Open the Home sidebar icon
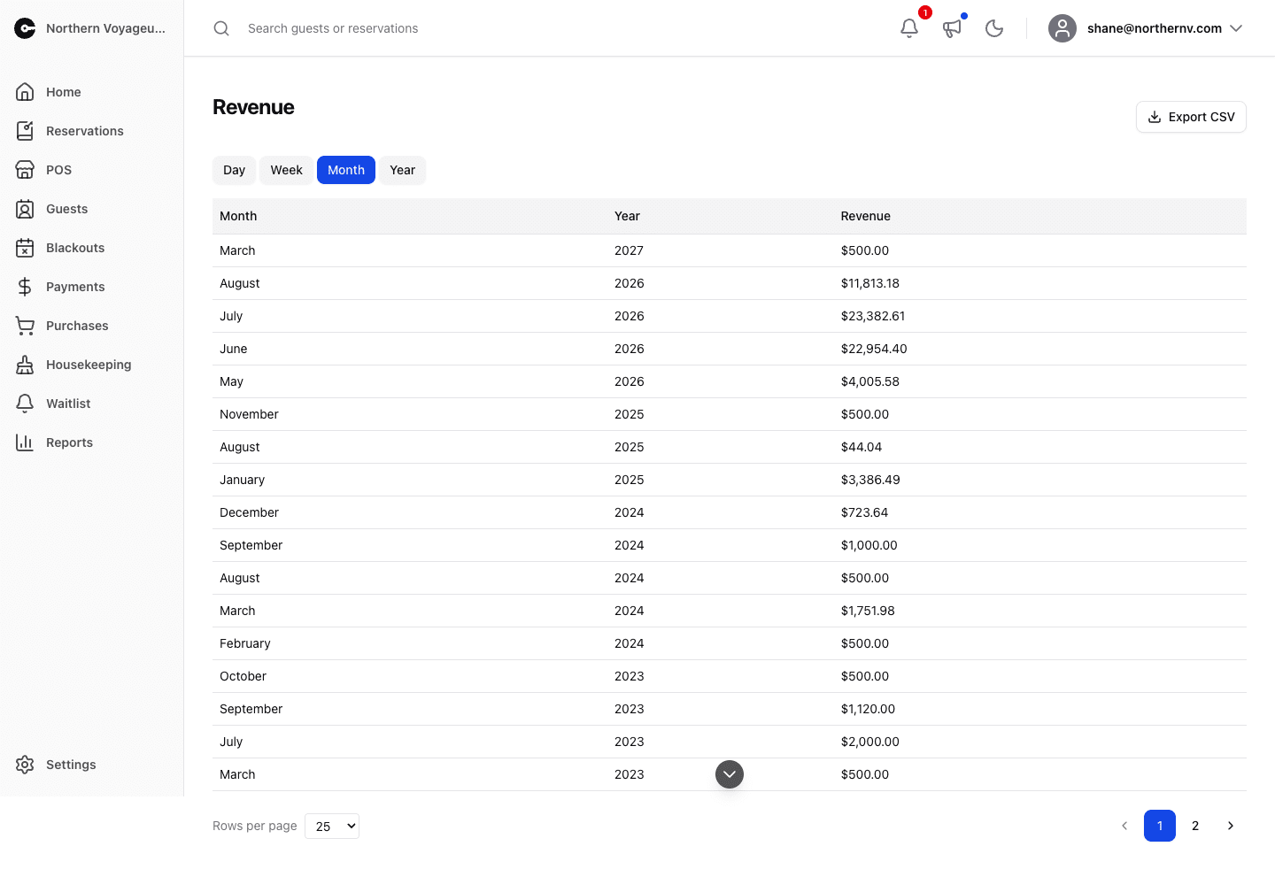This screenshot has width=1275, height=877. 25,92
